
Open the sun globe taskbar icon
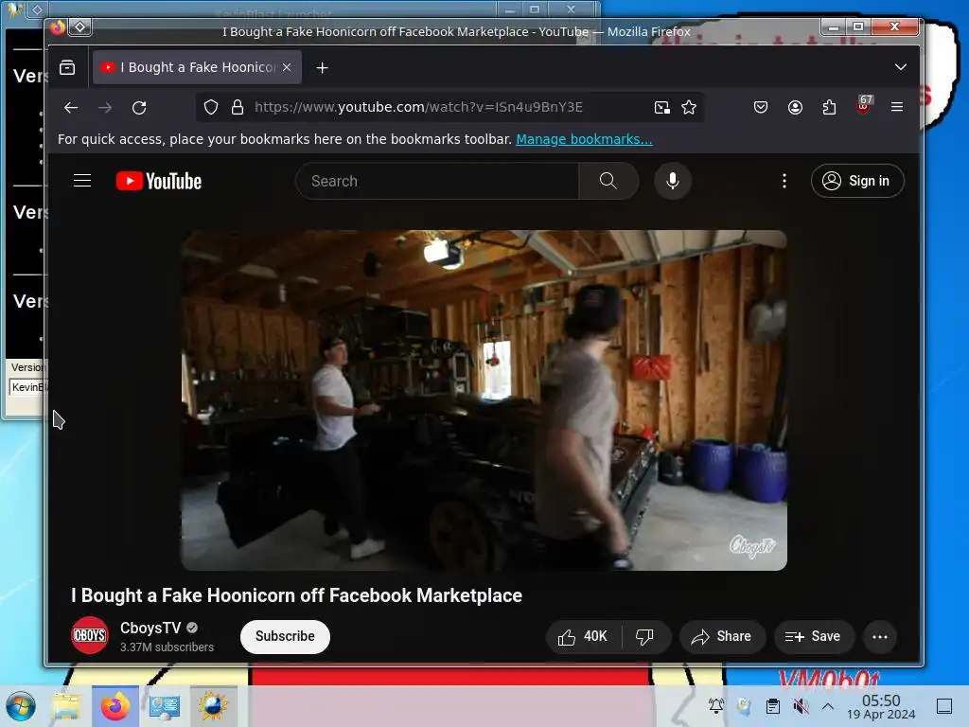click(x=213, y=706)
